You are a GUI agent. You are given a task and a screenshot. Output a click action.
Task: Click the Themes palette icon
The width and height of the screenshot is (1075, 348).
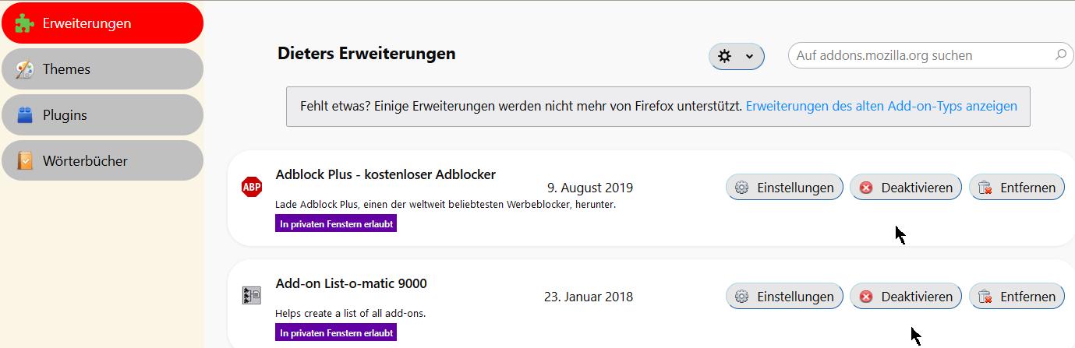point(25,69)
